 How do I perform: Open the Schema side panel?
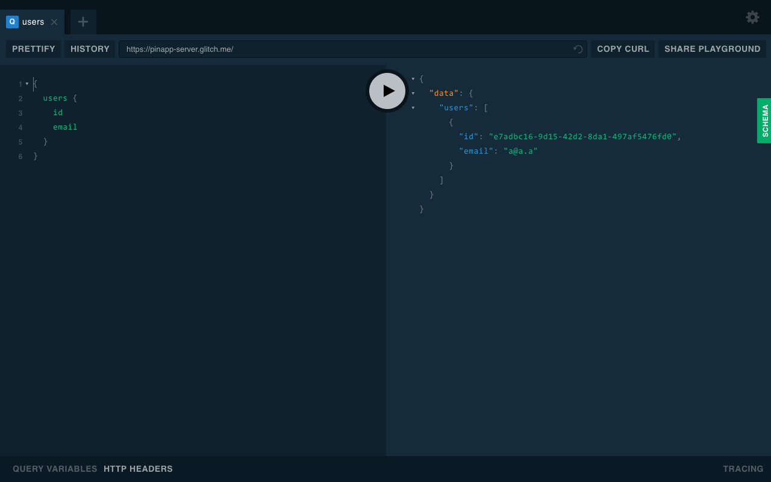click(764, 120)
